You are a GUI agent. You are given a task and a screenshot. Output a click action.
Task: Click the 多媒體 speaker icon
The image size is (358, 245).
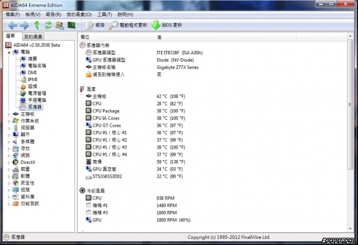15,142
